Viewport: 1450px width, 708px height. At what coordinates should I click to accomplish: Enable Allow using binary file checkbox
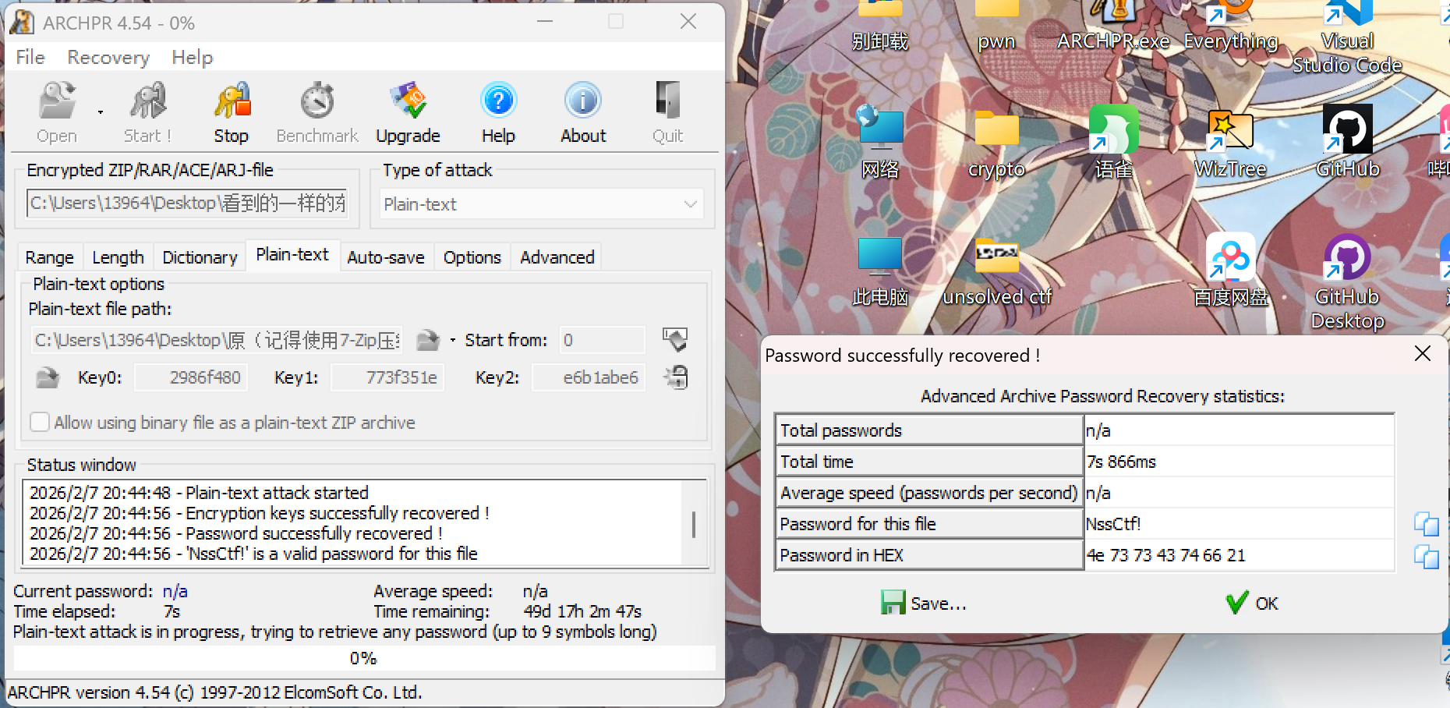click(x=40, y=423)
